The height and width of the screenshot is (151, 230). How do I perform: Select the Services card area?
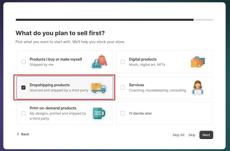coord(164,87)
